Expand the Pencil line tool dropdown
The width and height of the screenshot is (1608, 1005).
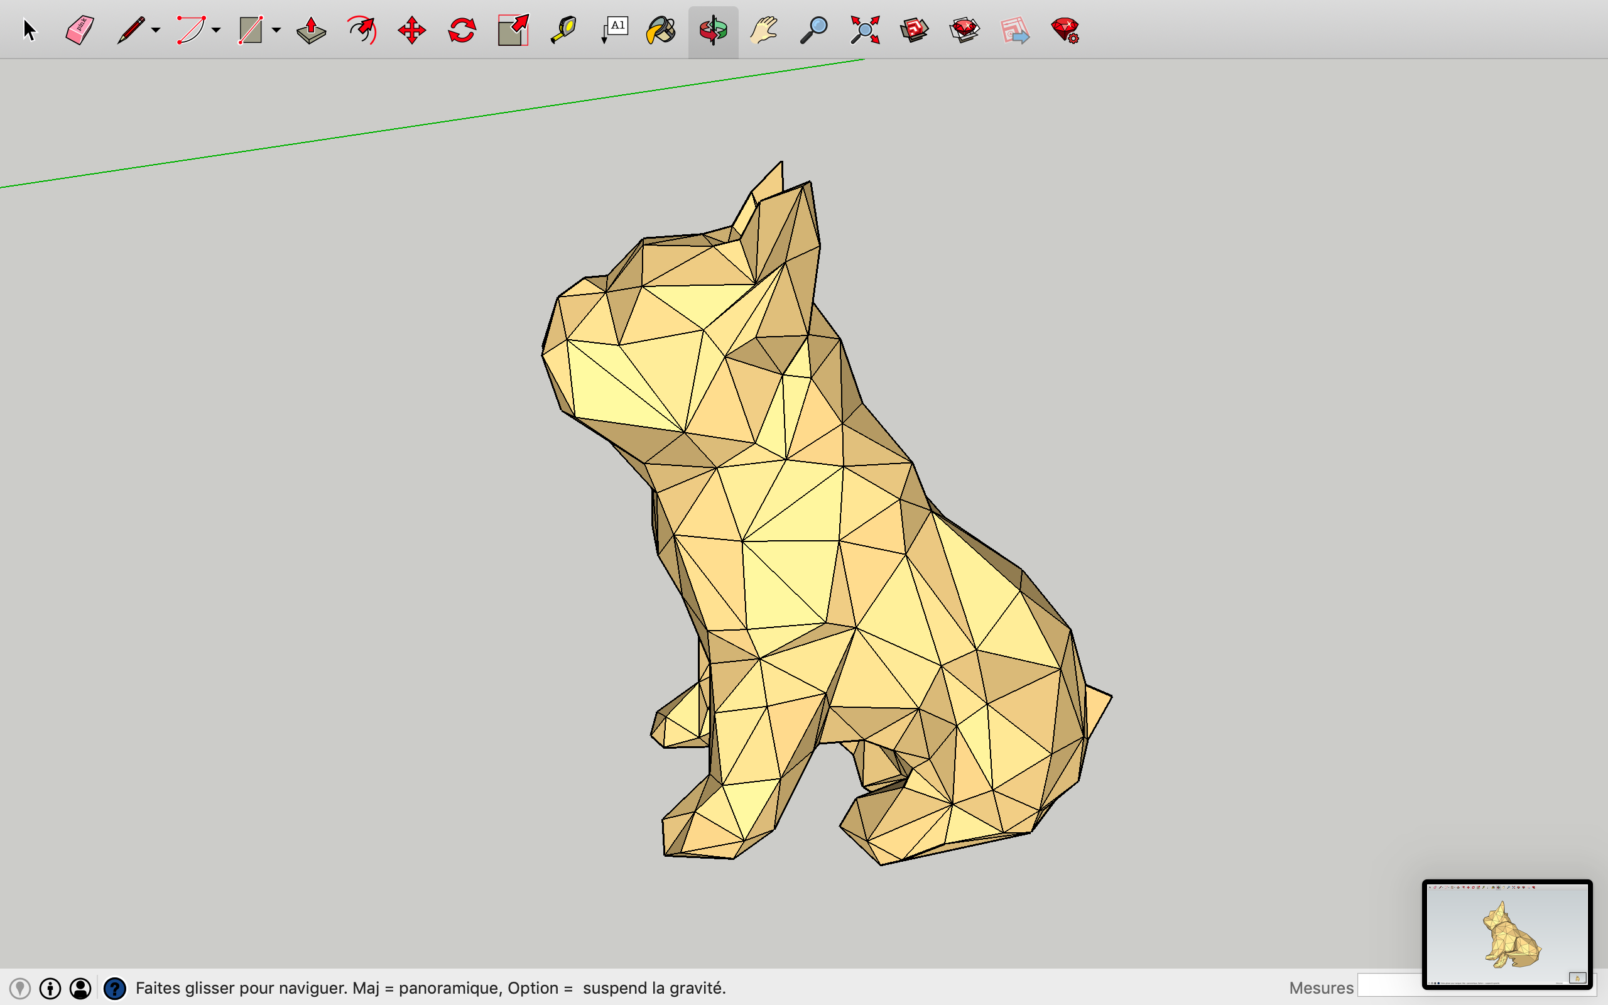[x=156, y=31]
